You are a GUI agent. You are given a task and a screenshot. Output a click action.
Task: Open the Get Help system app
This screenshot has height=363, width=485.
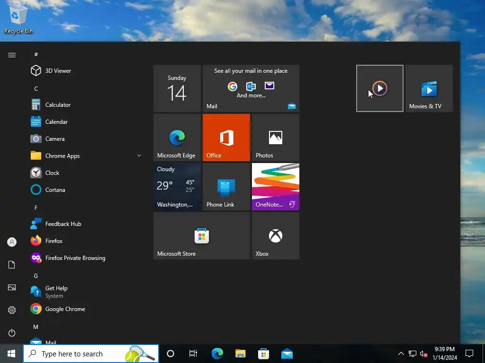click(87, 292)
